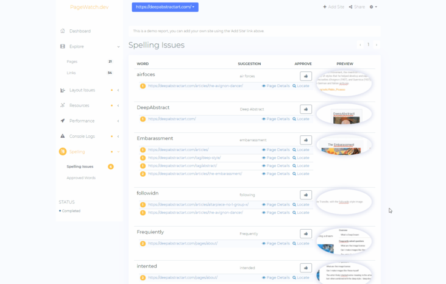Open the-embarassment article link
Image resolution: width=446 pixels, height=284 pixels.
[x=195, y=174]
